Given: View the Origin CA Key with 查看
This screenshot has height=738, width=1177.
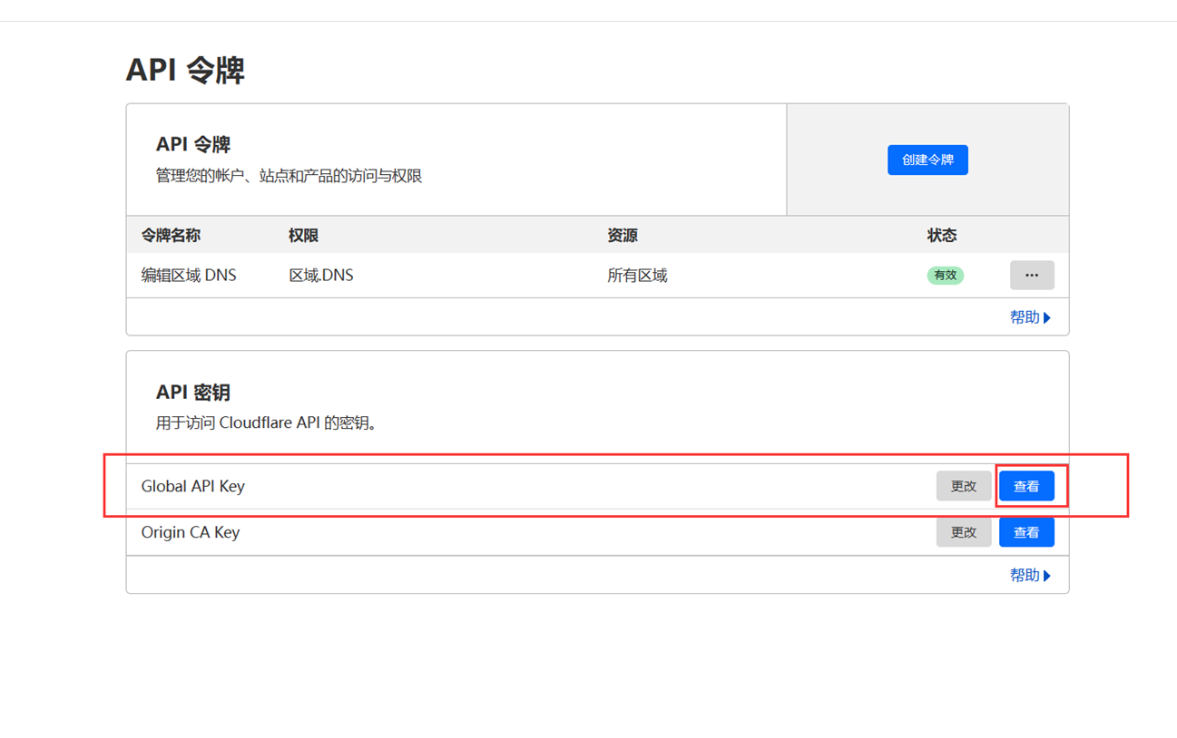Looking at the screenshot, I should pos(1025,533).
